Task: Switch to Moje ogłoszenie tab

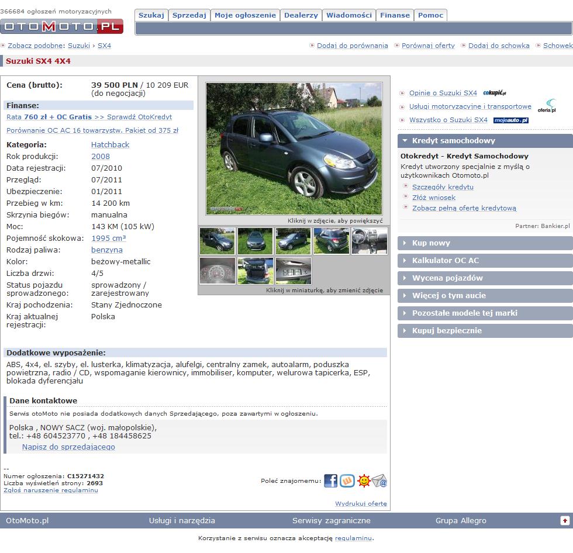Action: tap(245, 15)
